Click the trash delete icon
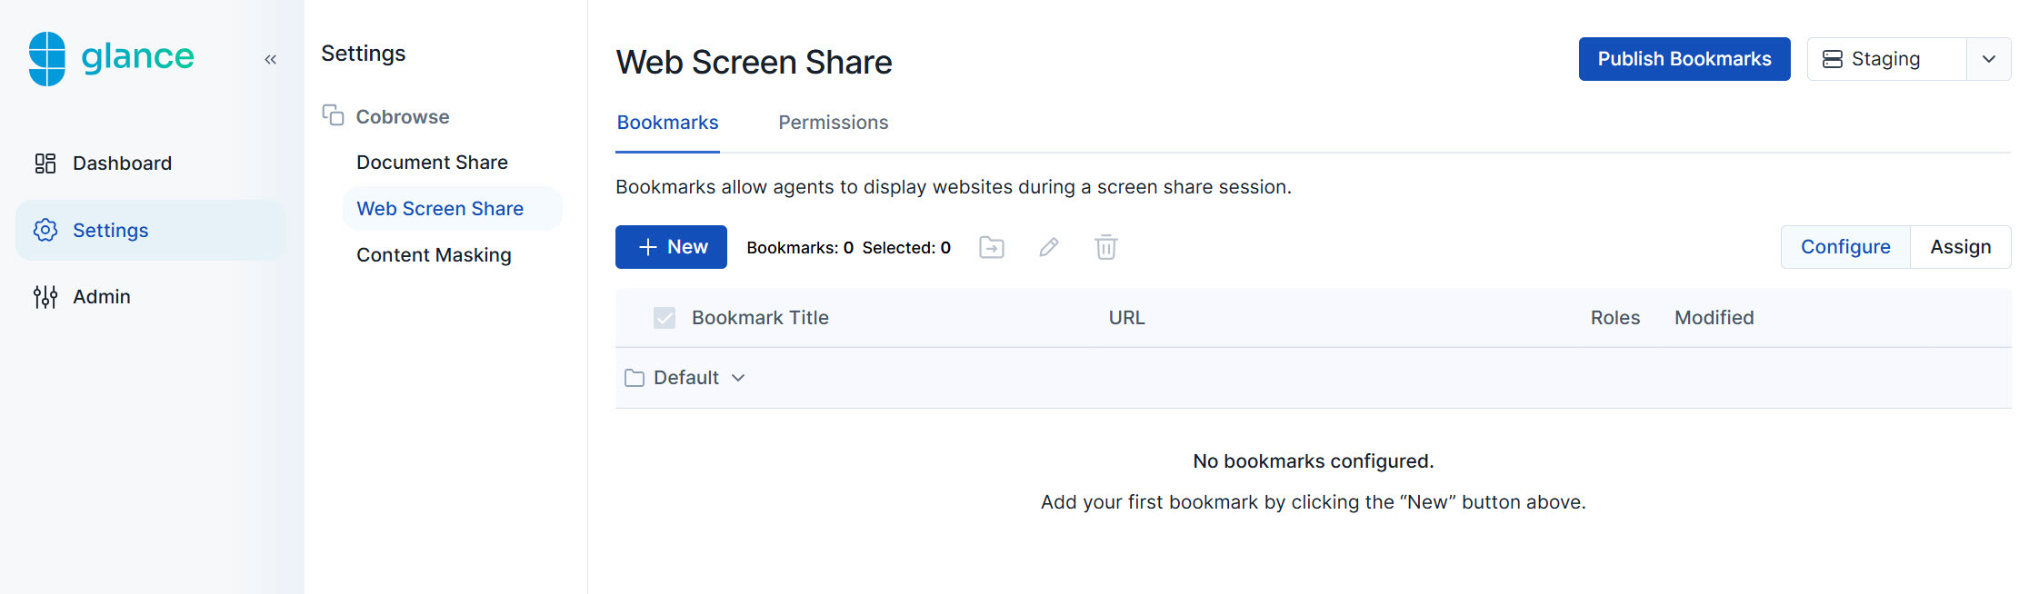 pyautogui.click(x=1105, y=247)
